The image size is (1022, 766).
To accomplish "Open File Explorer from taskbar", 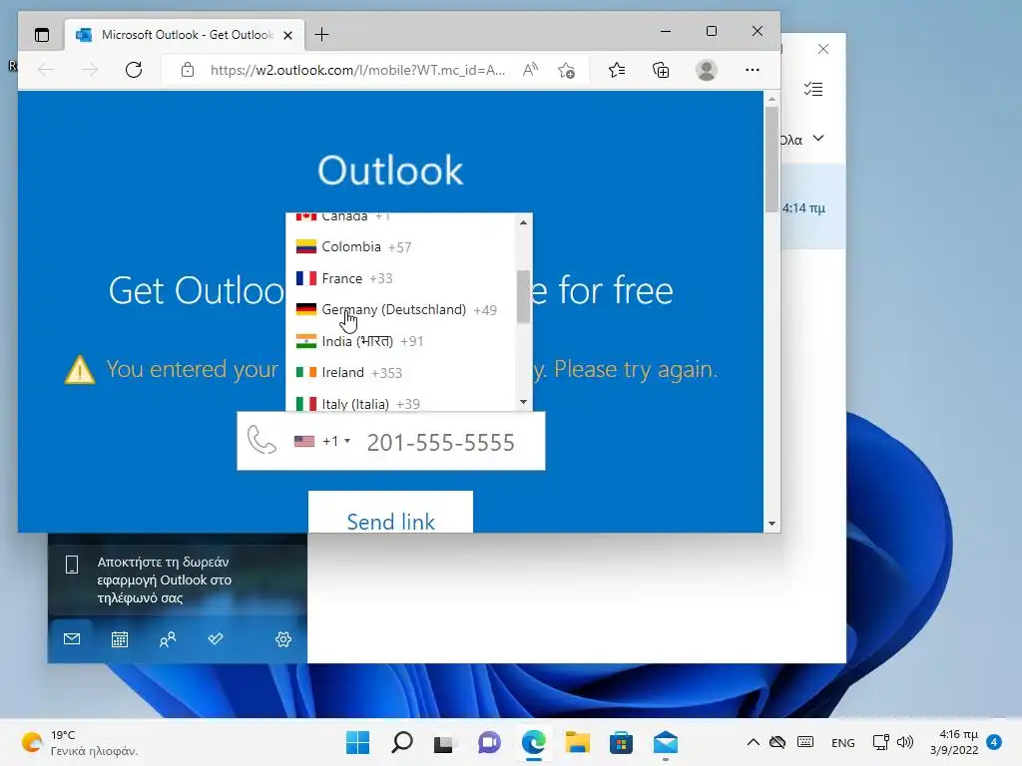I will point(578,742).
